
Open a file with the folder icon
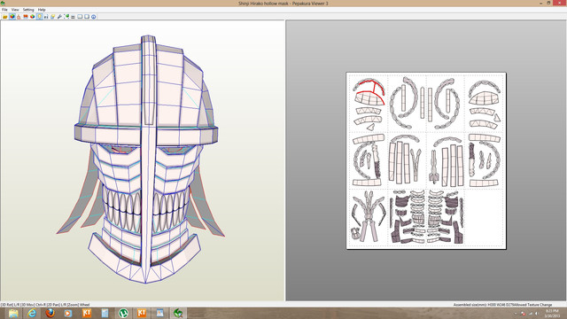tap(5, 17)
